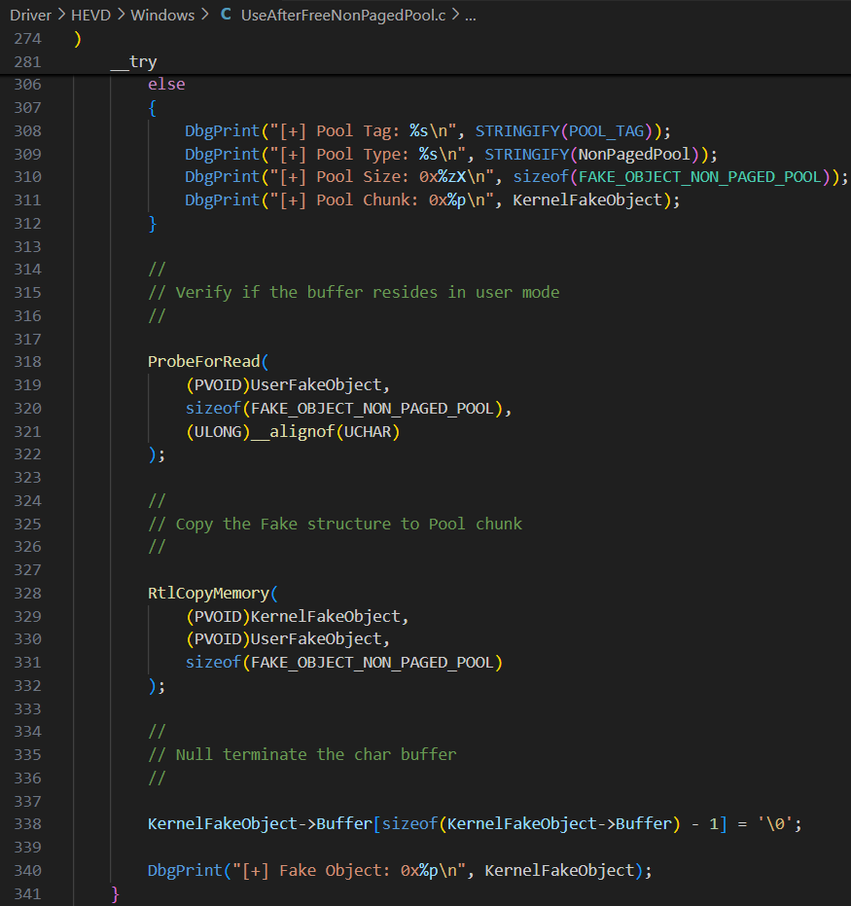Click the '\0' character literal
This screenshot has width=851, height=906.
click(775, 824)
